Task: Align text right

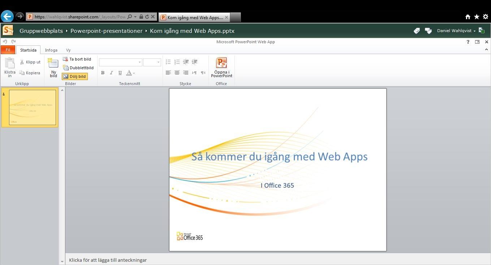Action: pyautogui.click(x=186, y=73)
